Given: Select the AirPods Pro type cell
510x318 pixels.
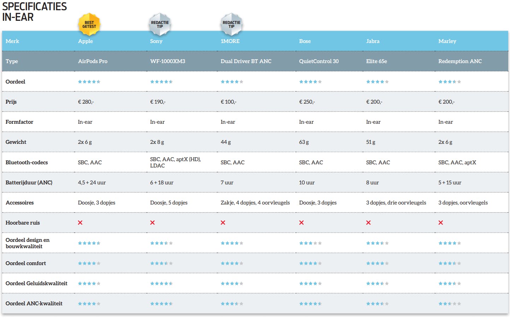Looking at the screenshot, I should pyautogui.click(x=93, y=61).
